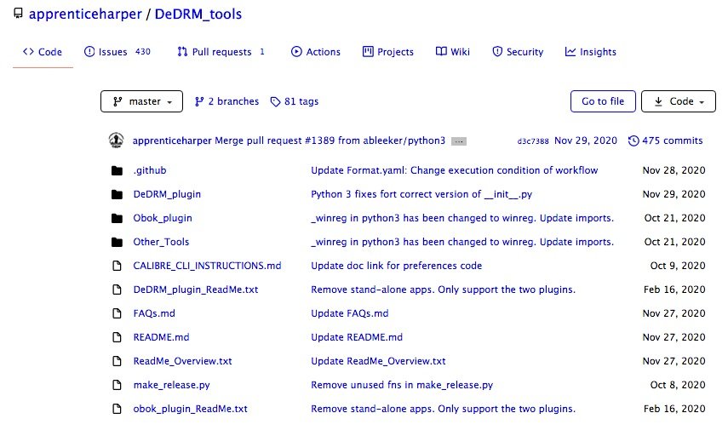Open the apprenticeharper owner link

(85, 14)
